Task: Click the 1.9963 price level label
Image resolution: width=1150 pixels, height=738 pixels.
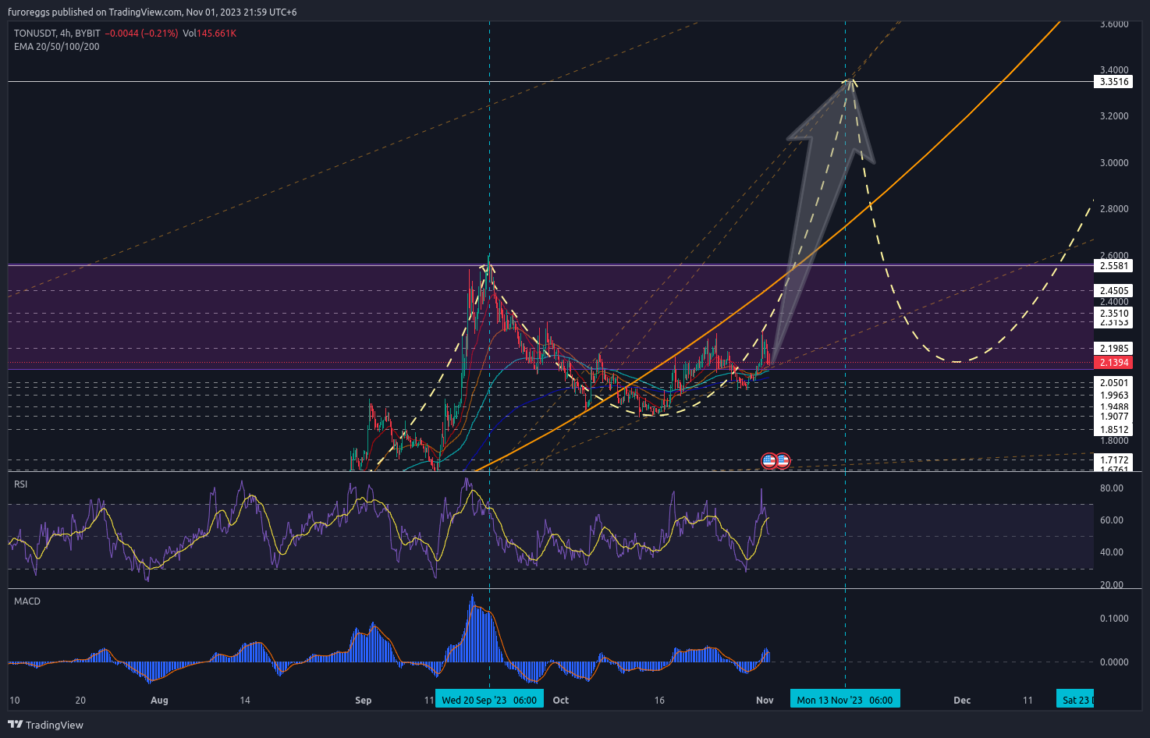Action: 1114,396
